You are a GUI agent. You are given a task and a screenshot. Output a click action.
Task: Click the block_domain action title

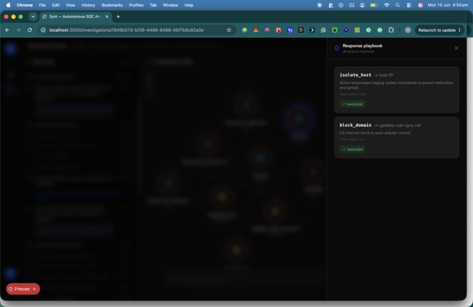point(356,125)
